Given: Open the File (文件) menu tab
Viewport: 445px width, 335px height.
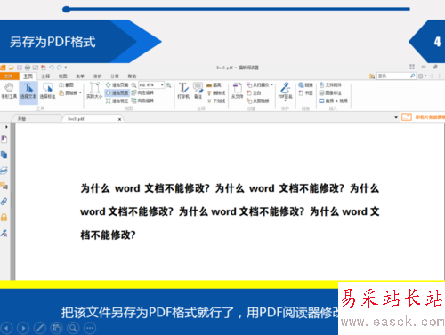Looking at the screenshot, I should (9, 76).
